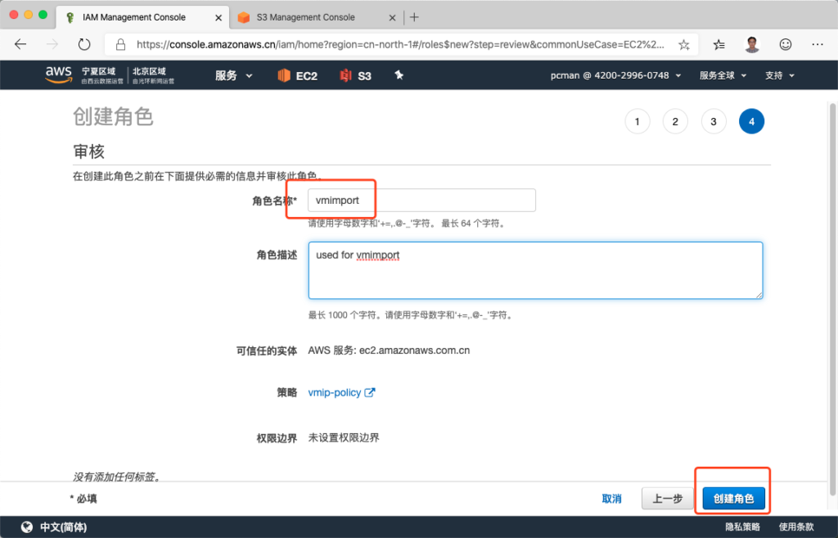Click into the 角色名称 role name field
Screen dimensions: 838x538
coord(421,201)
